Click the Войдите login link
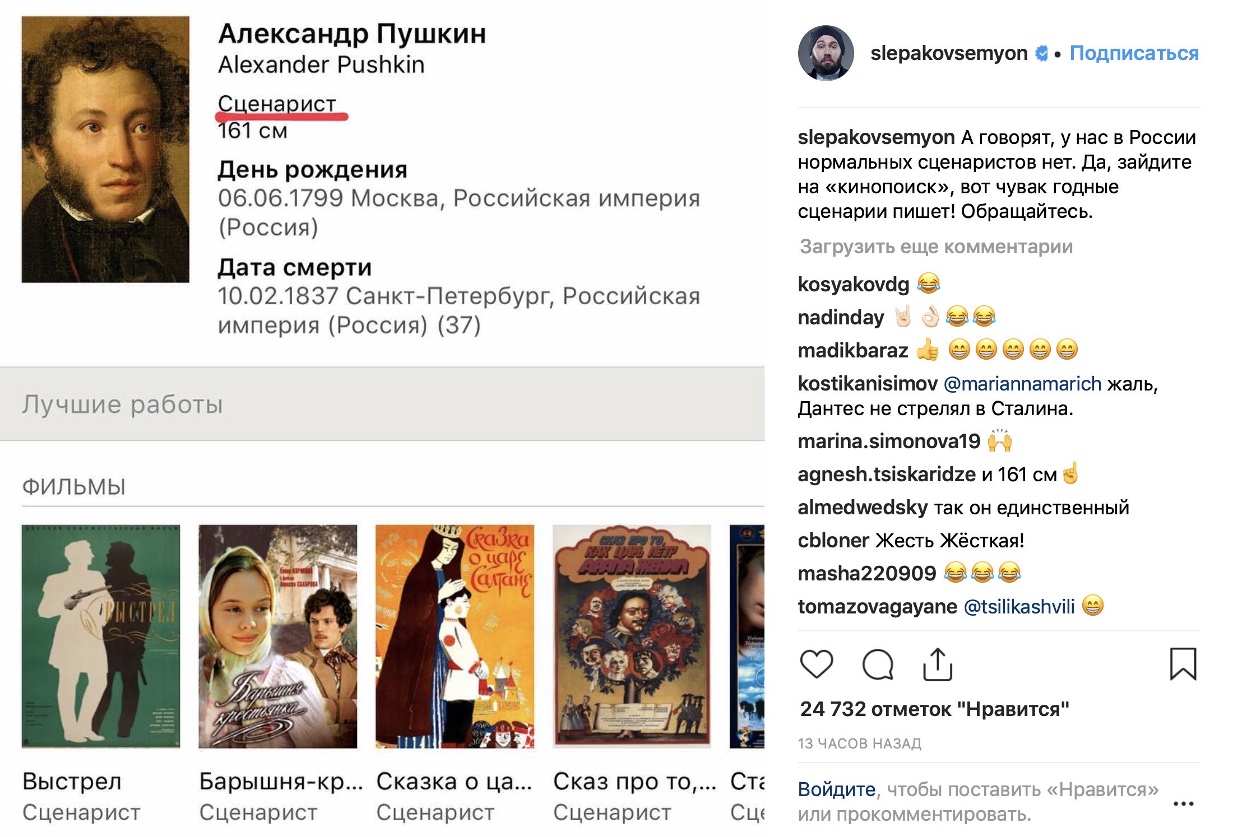This screenshot has width=1233, height=837. (837, 789)
